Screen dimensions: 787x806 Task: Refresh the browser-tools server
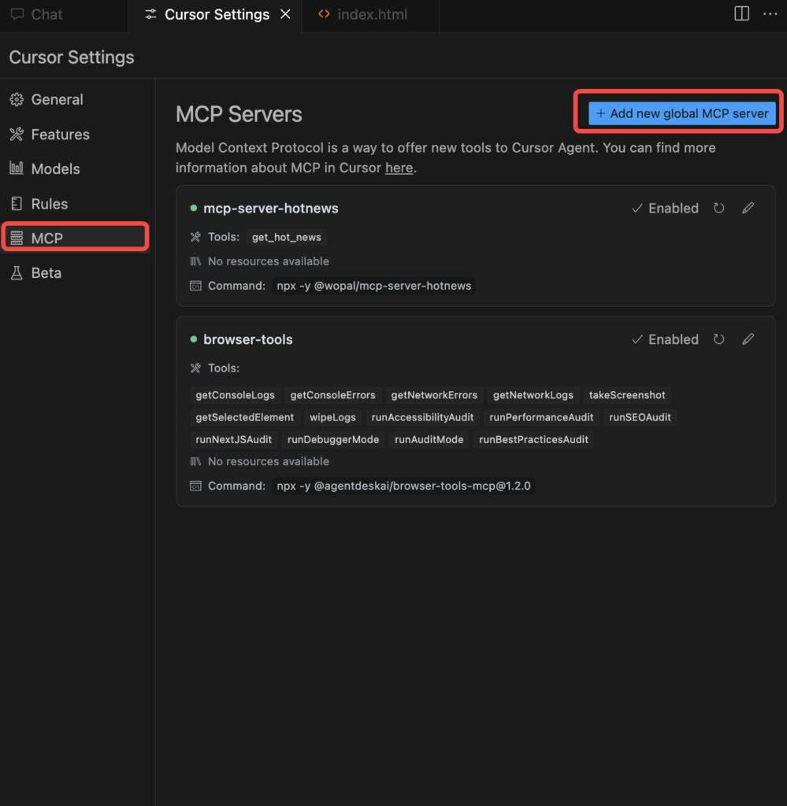[x=718, y=339]
